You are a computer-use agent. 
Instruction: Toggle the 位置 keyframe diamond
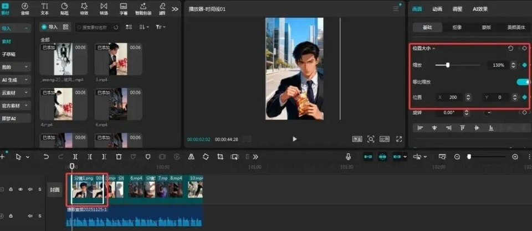pyautogui.click(x=525, y=97)
